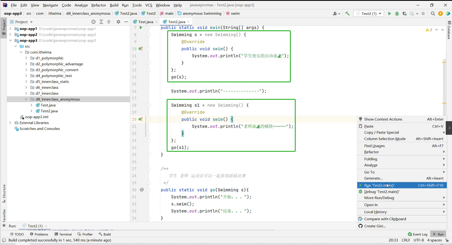452x245 pixels.
Task: Open Test2.java in the project tree
Action: click(x=49, y=111)
